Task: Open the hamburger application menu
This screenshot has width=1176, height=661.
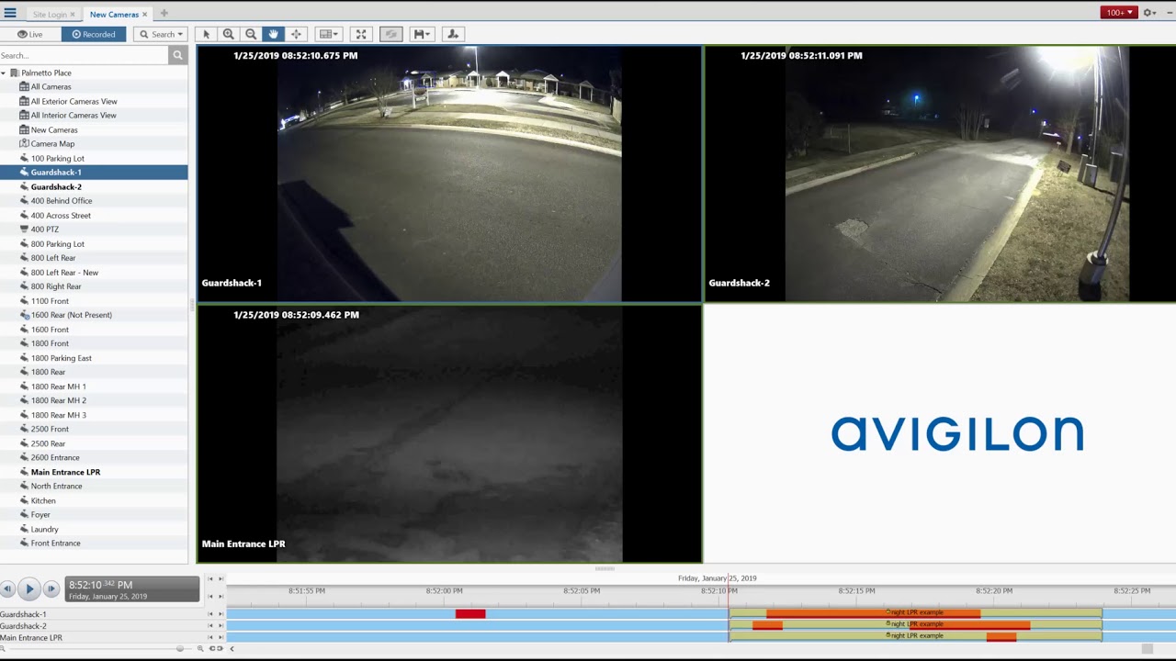Action: pyautogui.click(x=10, y=14)
